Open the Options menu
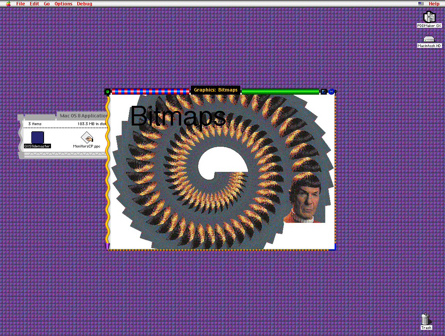Screen dimensions: 445x336 pyautogui.click(x=63, y=4)
